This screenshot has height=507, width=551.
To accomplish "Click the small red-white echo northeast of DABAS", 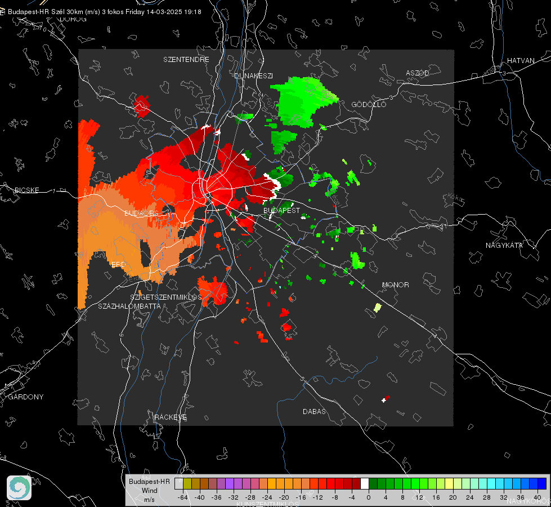I will pyautogui.click(x=386, y=399).
